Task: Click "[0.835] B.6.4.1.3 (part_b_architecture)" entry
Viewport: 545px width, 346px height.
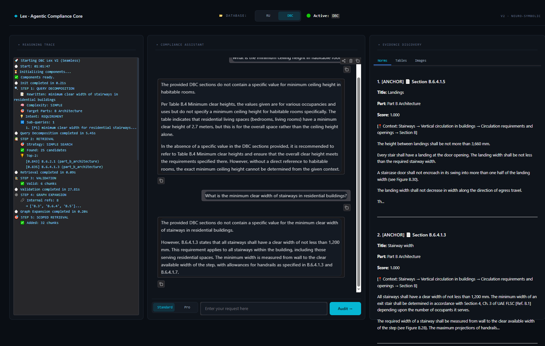Action: [64, 167]
